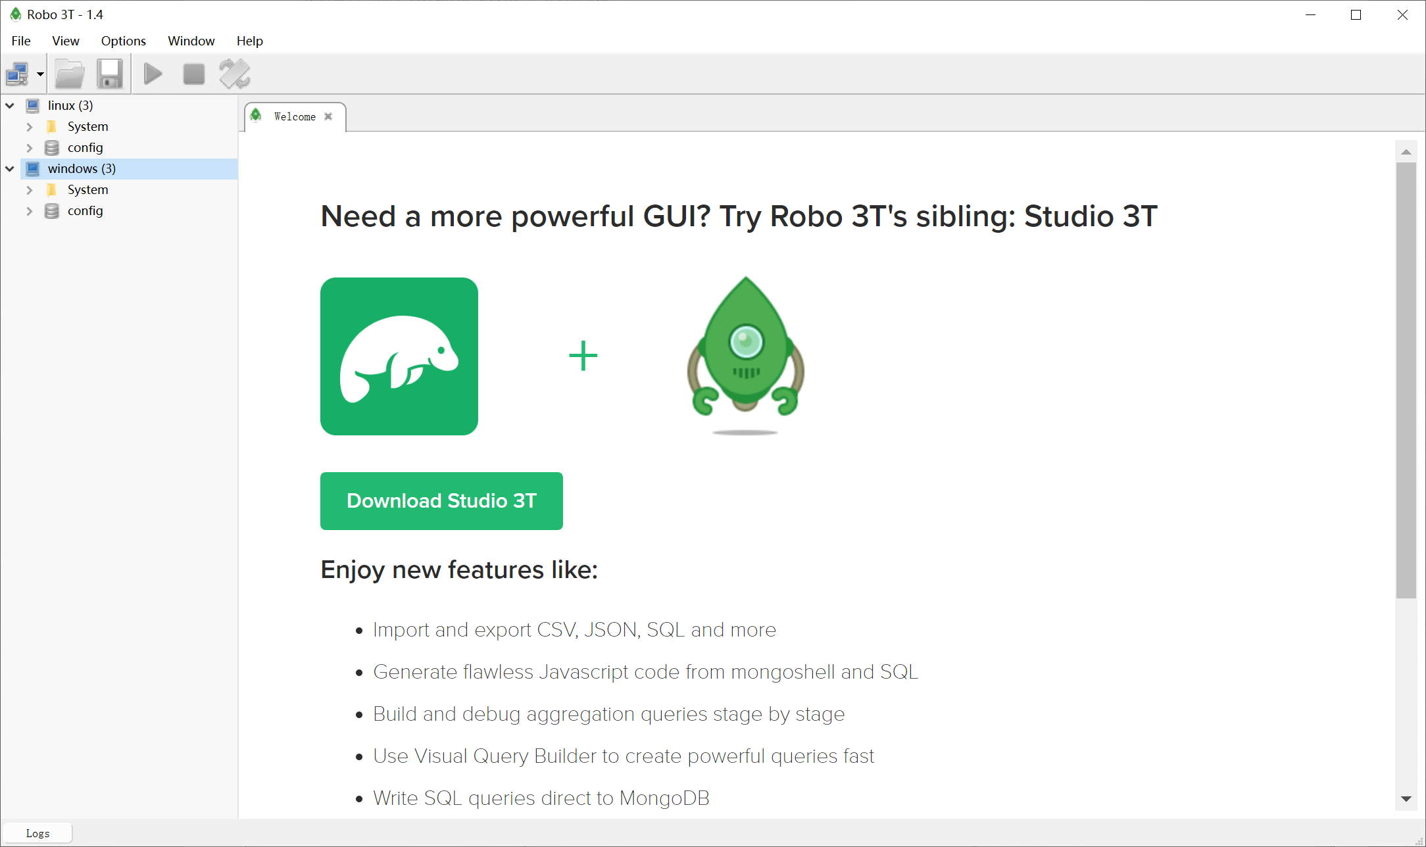Click the Robo 3T icon on Welcome tab
Screen dimensions: 1426x847
pyautogui.click(x=256, y=115)
